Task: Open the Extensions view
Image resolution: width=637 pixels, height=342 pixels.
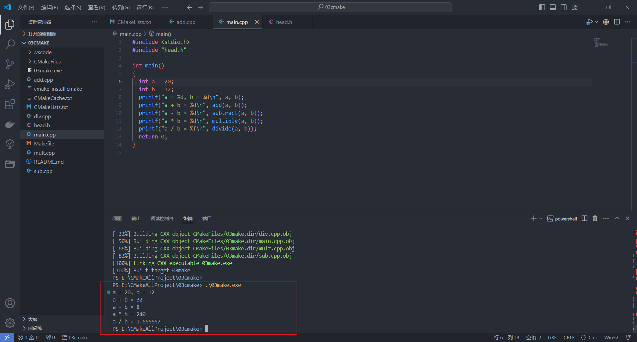Action: (x=10, y=104)
